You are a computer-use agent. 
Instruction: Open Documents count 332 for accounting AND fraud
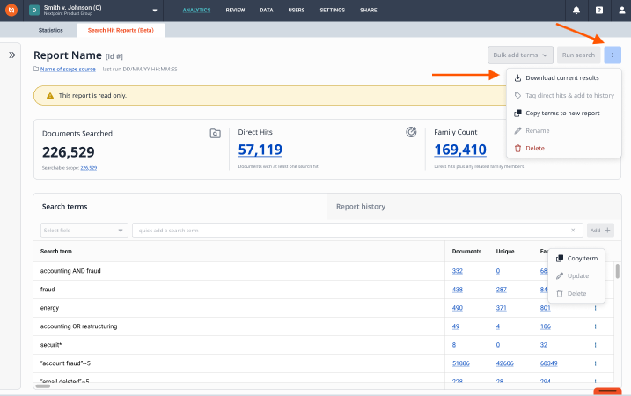pos(457,271)
